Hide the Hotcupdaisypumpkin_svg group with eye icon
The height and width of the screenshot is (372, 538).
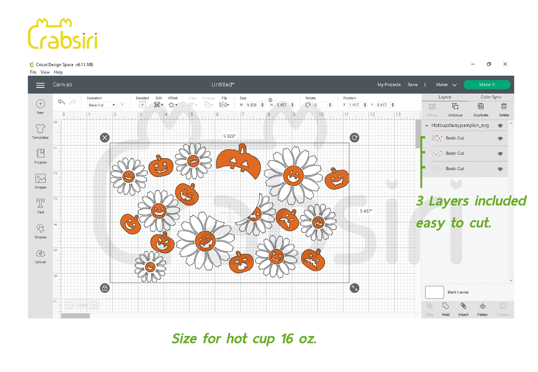point(500,125)
